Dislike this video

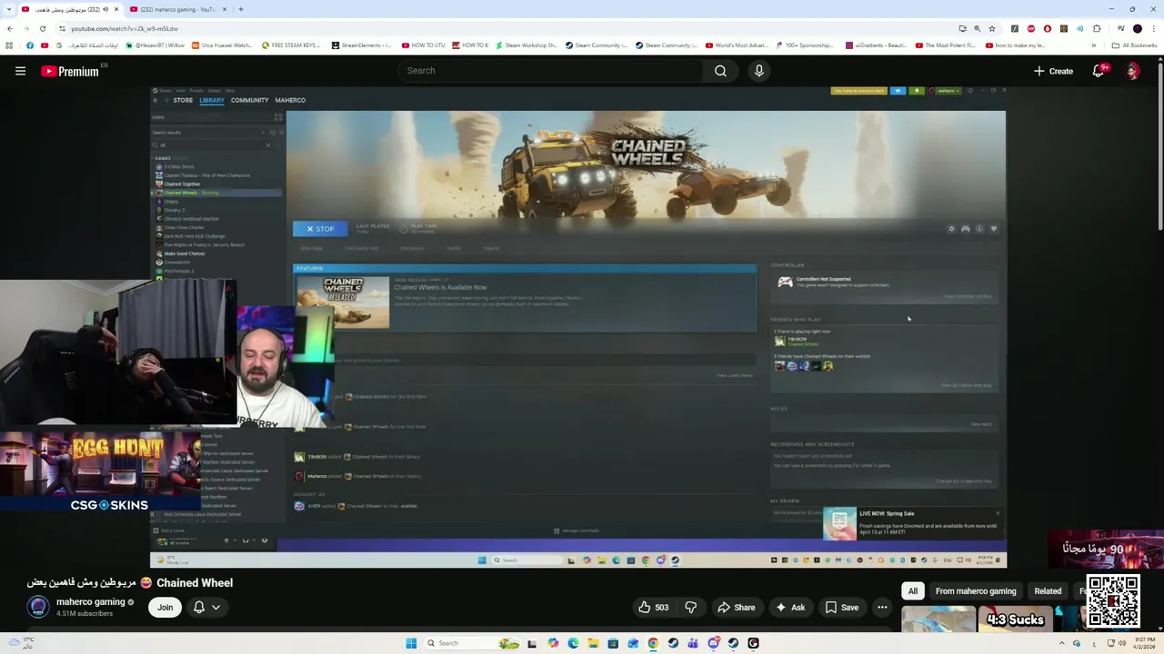[691, 607]
